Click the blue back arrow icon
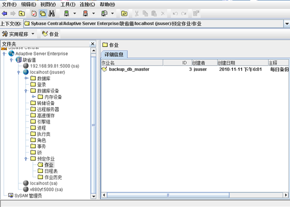290x207 pixels. (x=4, y=14)
